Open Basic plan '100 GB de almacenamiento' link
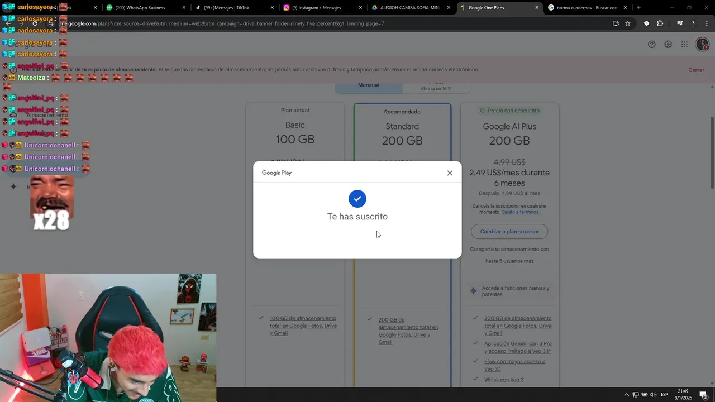The width and height of the screenshot is (715, 402). tap(303, 326)
